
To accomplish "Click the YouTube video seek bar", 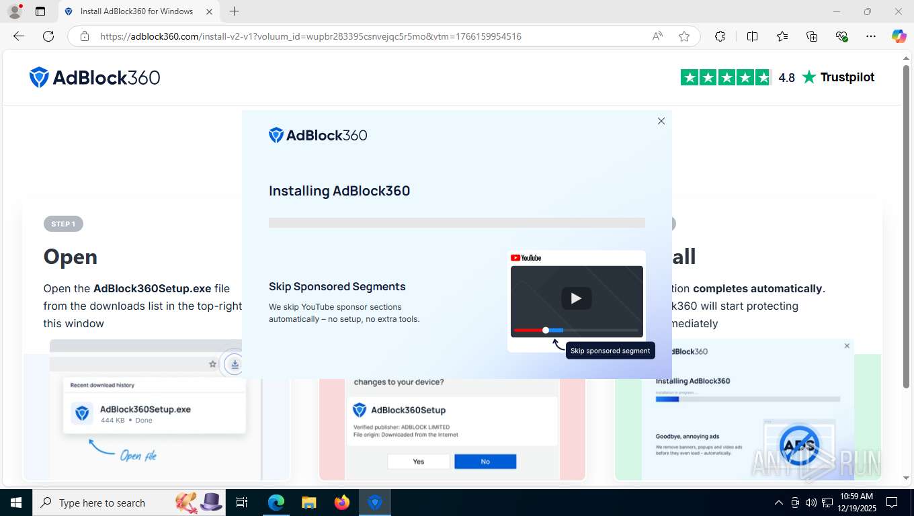I will (576, 330).
